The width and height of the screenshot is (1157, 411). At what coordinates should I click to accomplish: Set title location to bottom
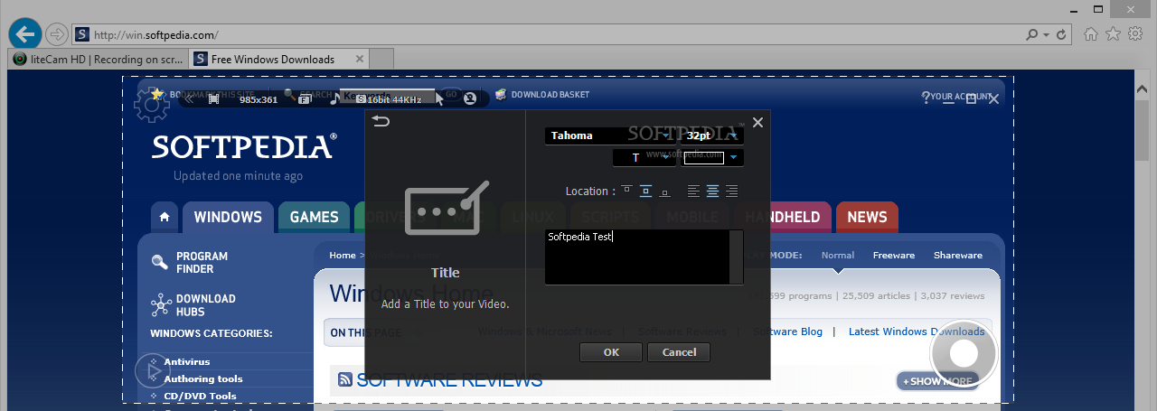pyautogui.click(x=664, y=191)
